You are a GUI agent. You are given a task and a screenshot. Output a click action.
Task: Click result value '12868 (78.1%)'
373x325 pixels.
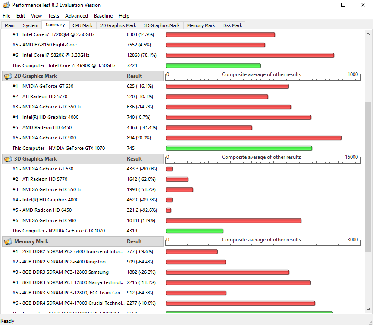coord(141,55)
